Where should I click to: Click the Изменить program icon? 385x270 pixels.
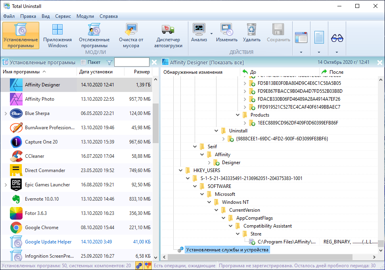tap(227, 29)
